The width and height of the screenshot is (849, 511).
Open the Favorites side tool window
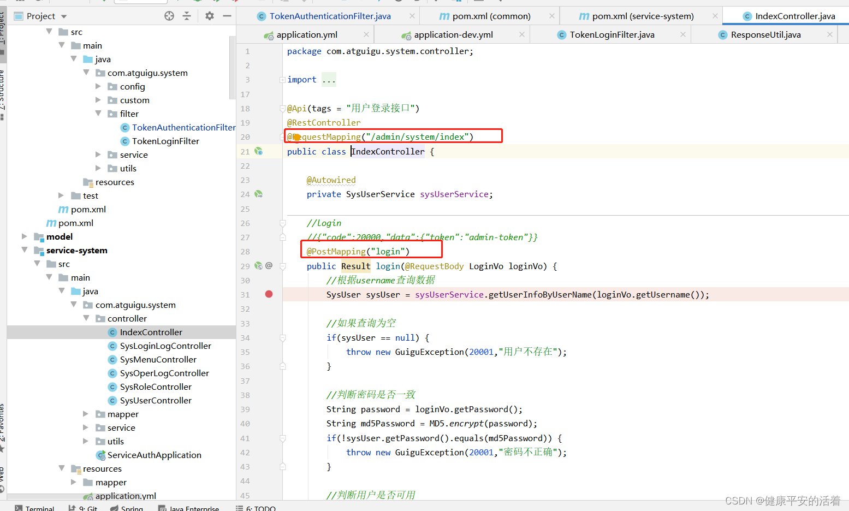(x=3, y=429)
